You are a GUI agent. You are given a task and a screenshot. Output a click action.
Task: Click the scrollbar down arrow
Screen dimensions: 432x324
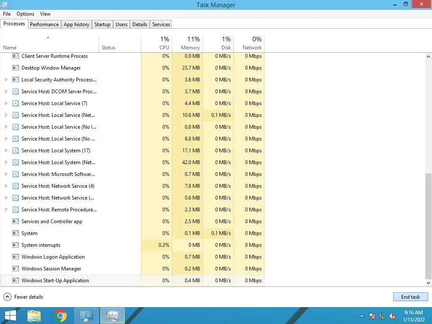click(x=428, y=283)
